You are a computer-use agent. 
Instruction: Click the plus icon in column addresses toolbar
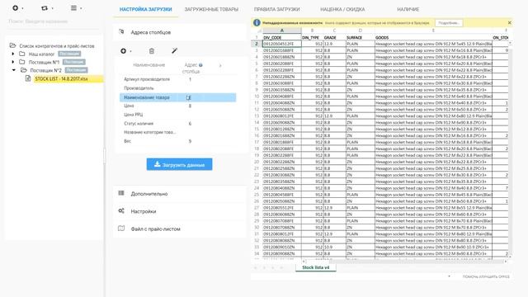point(123,51)
